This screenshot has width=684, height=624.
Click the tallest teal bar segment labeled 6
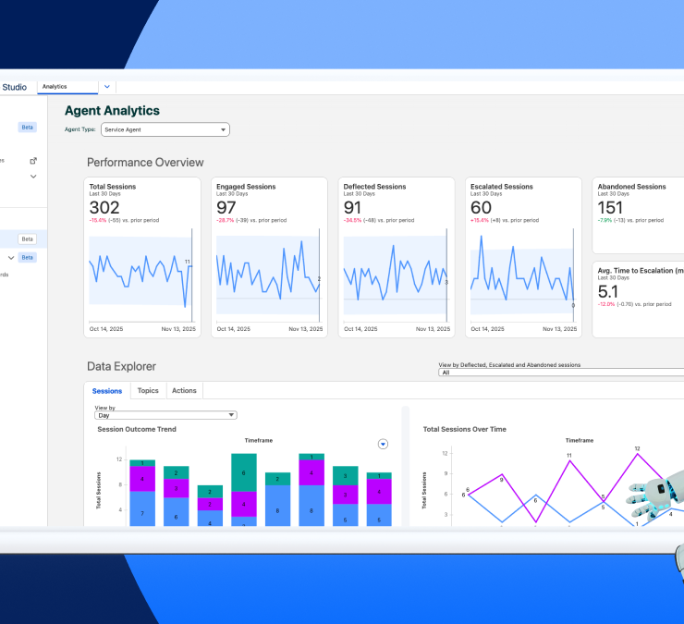click(244, 471)
